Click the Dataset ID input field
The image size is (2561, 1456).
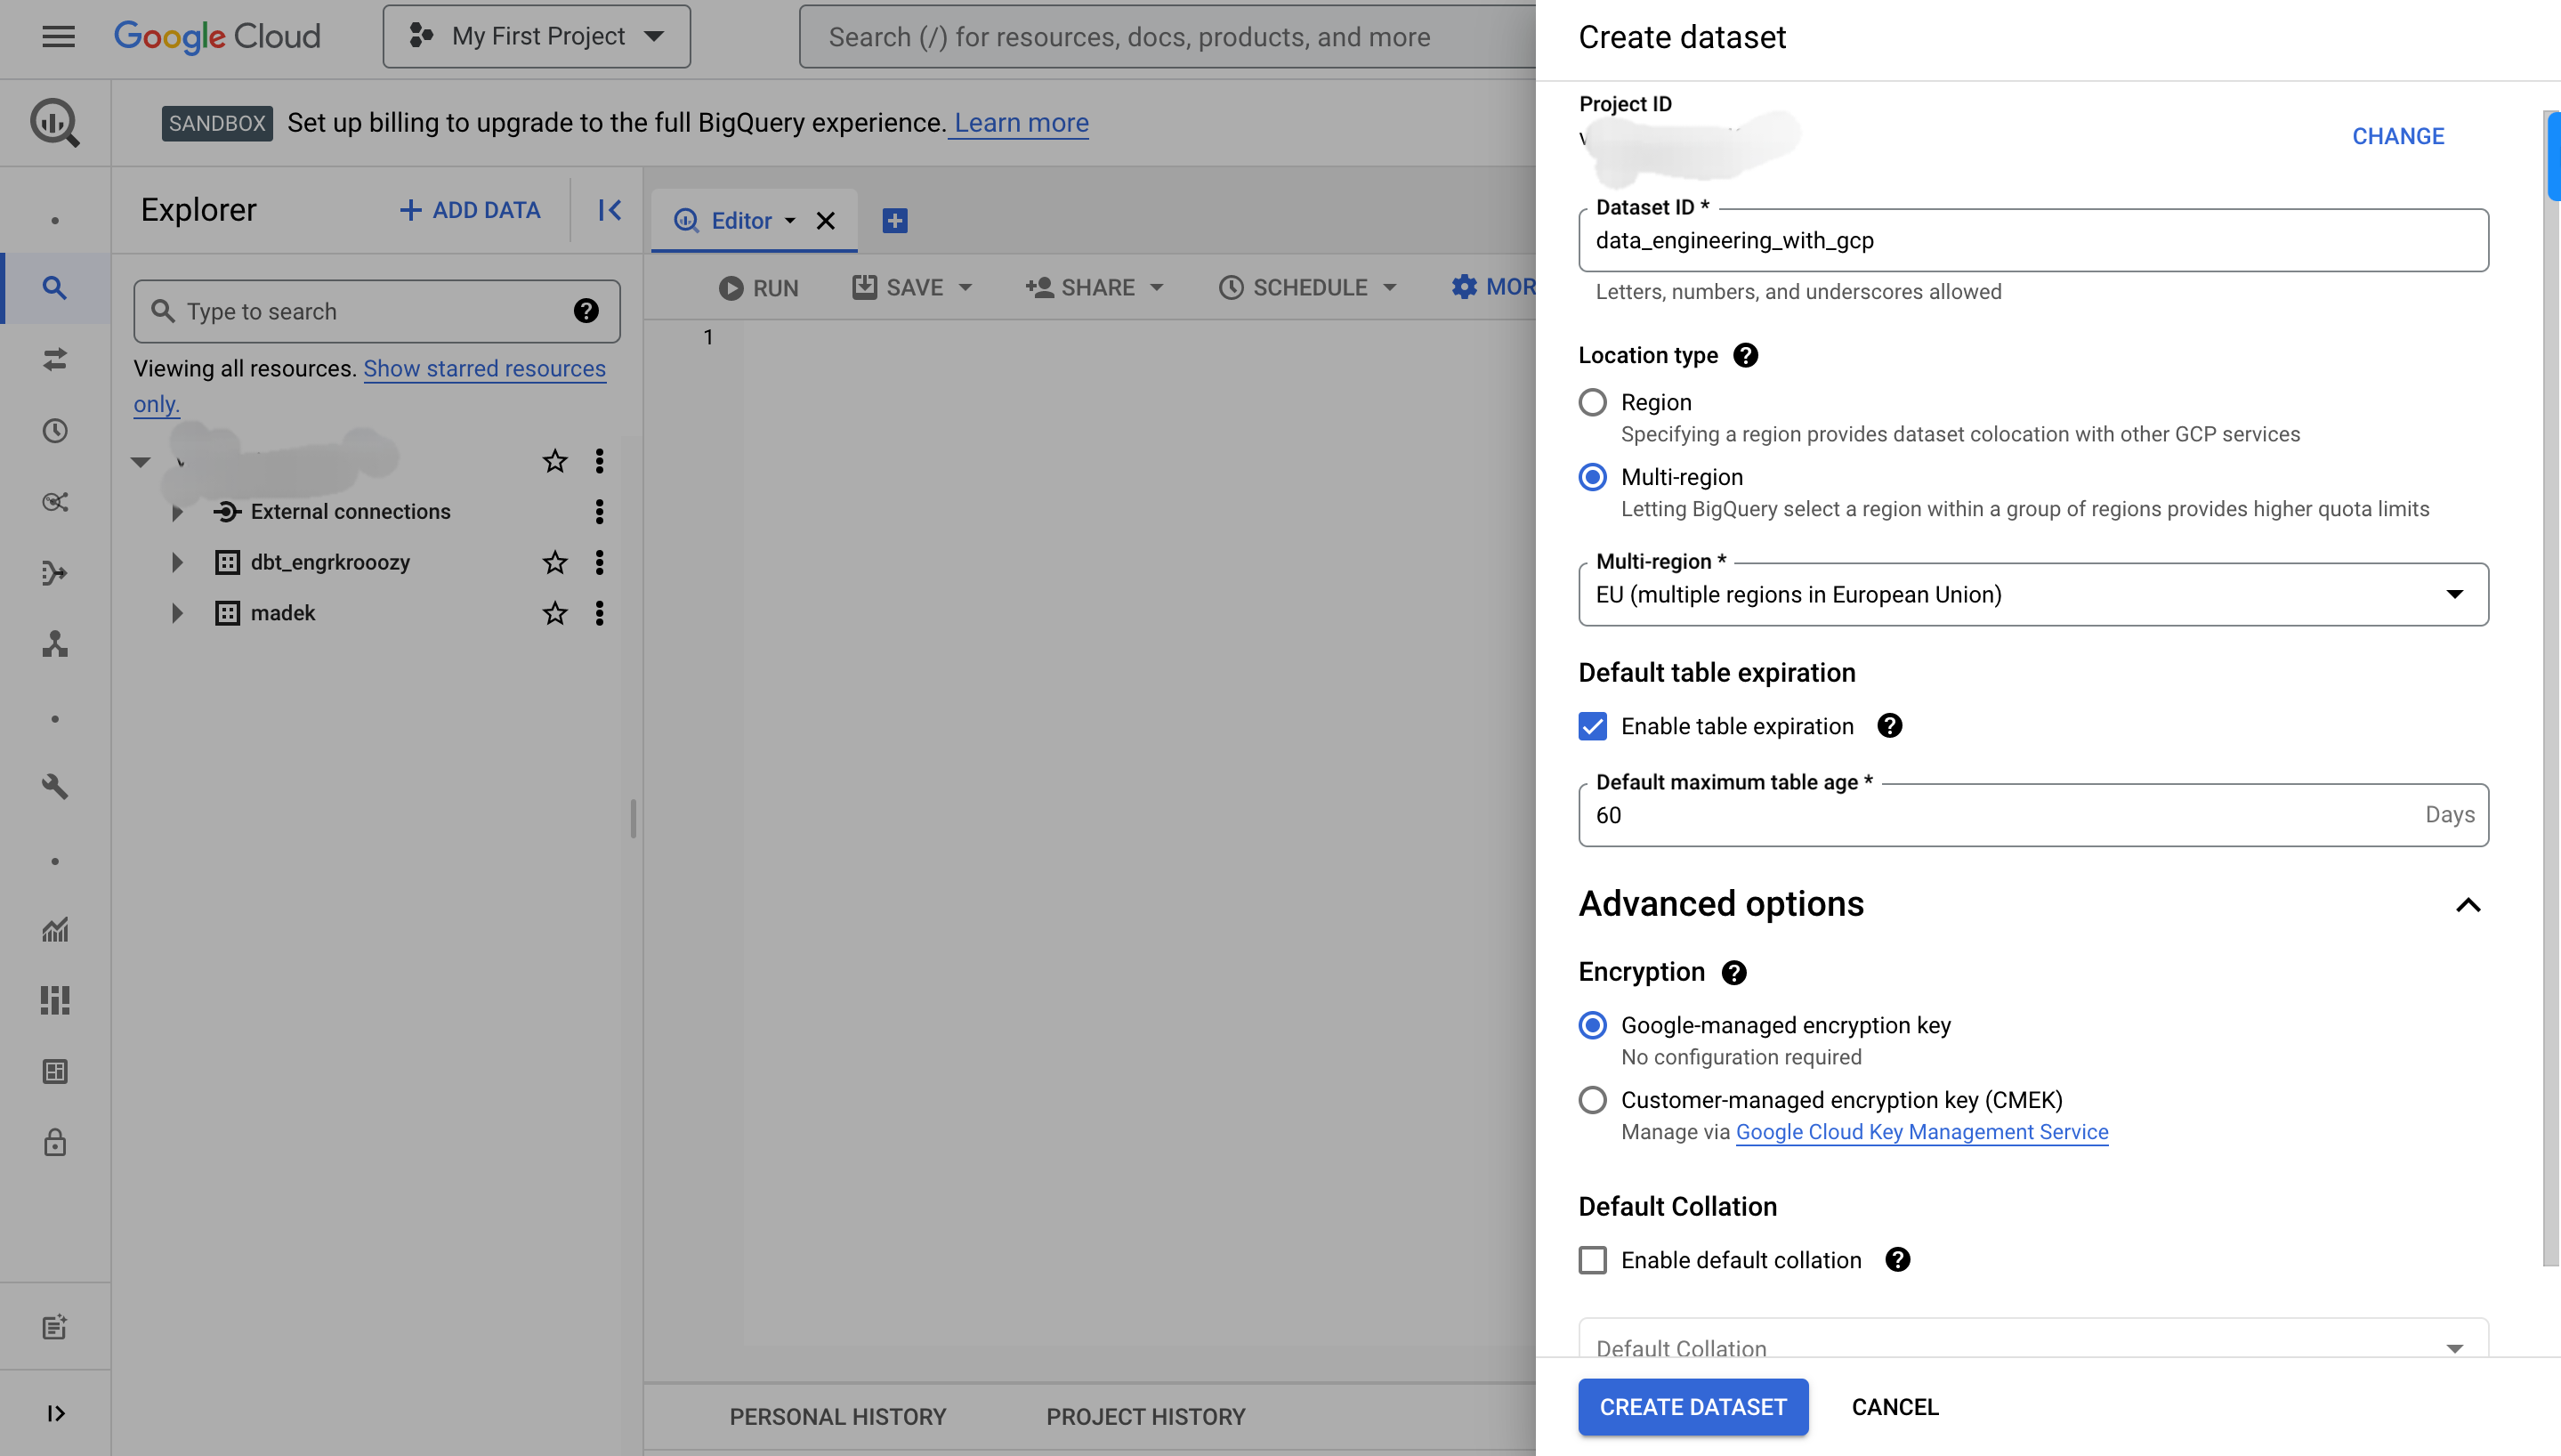2033,240
